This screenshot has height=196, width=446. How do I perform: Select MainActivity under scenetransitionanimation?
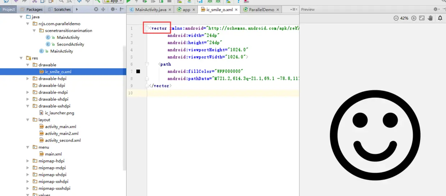(68, 37)
